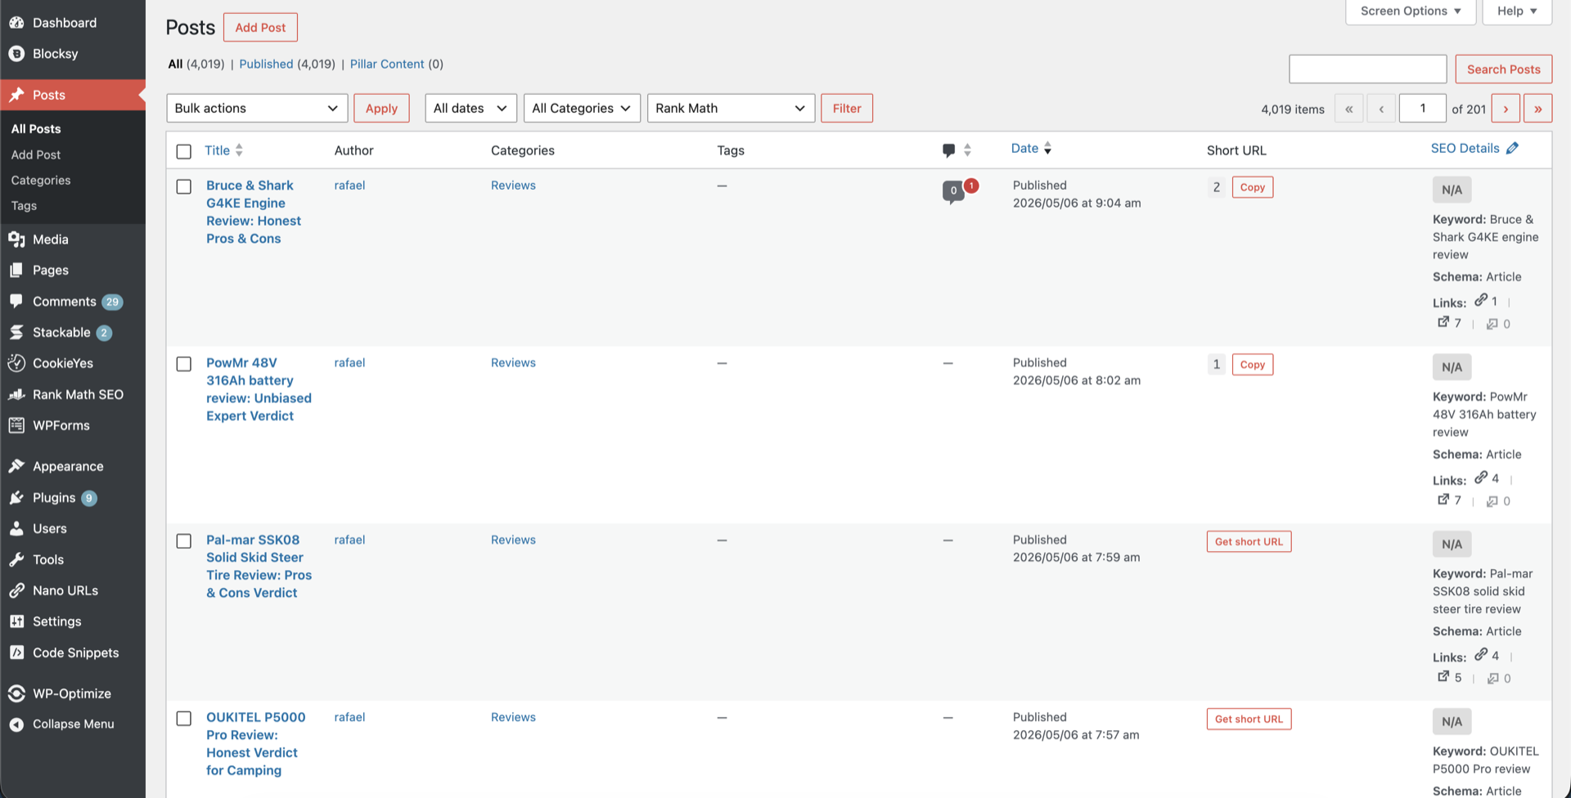Click the Search Posts button

(1503, 69)
